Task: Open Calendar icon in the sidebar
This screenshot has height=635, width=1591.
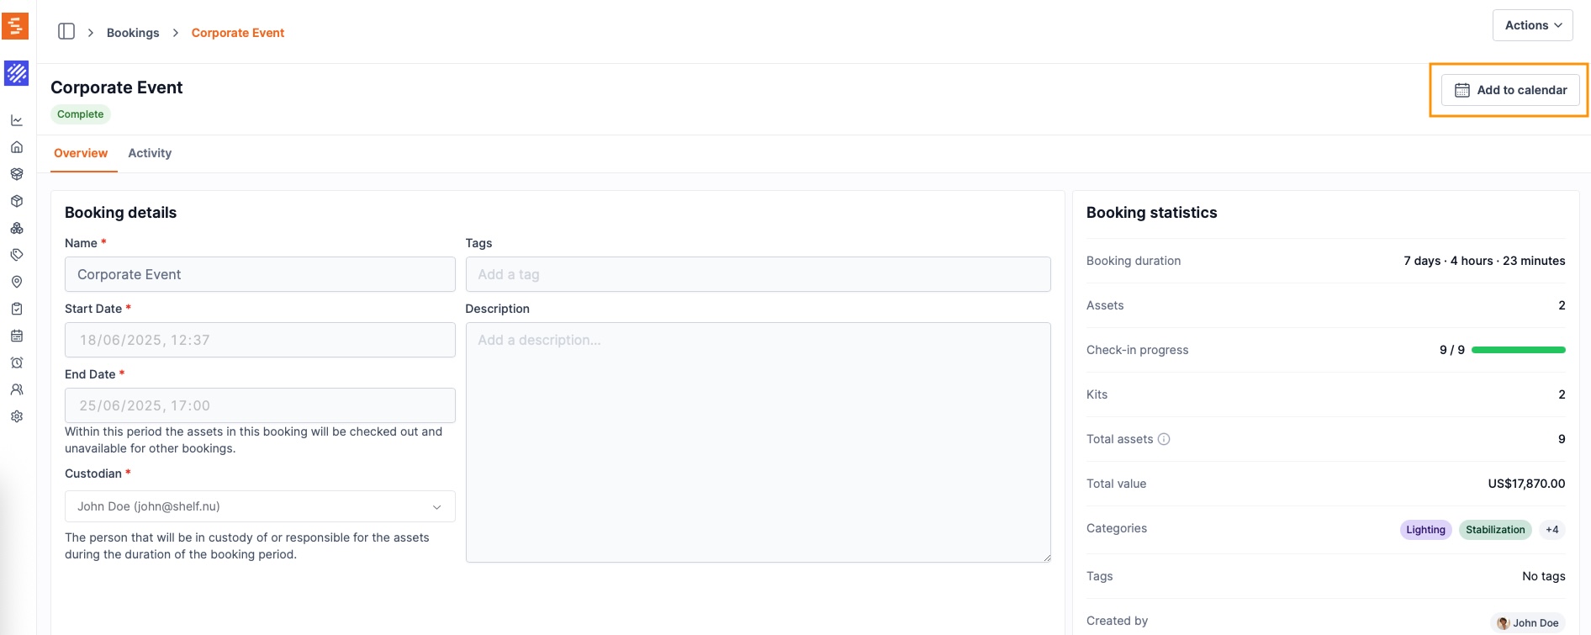Action: click(17, 336)
